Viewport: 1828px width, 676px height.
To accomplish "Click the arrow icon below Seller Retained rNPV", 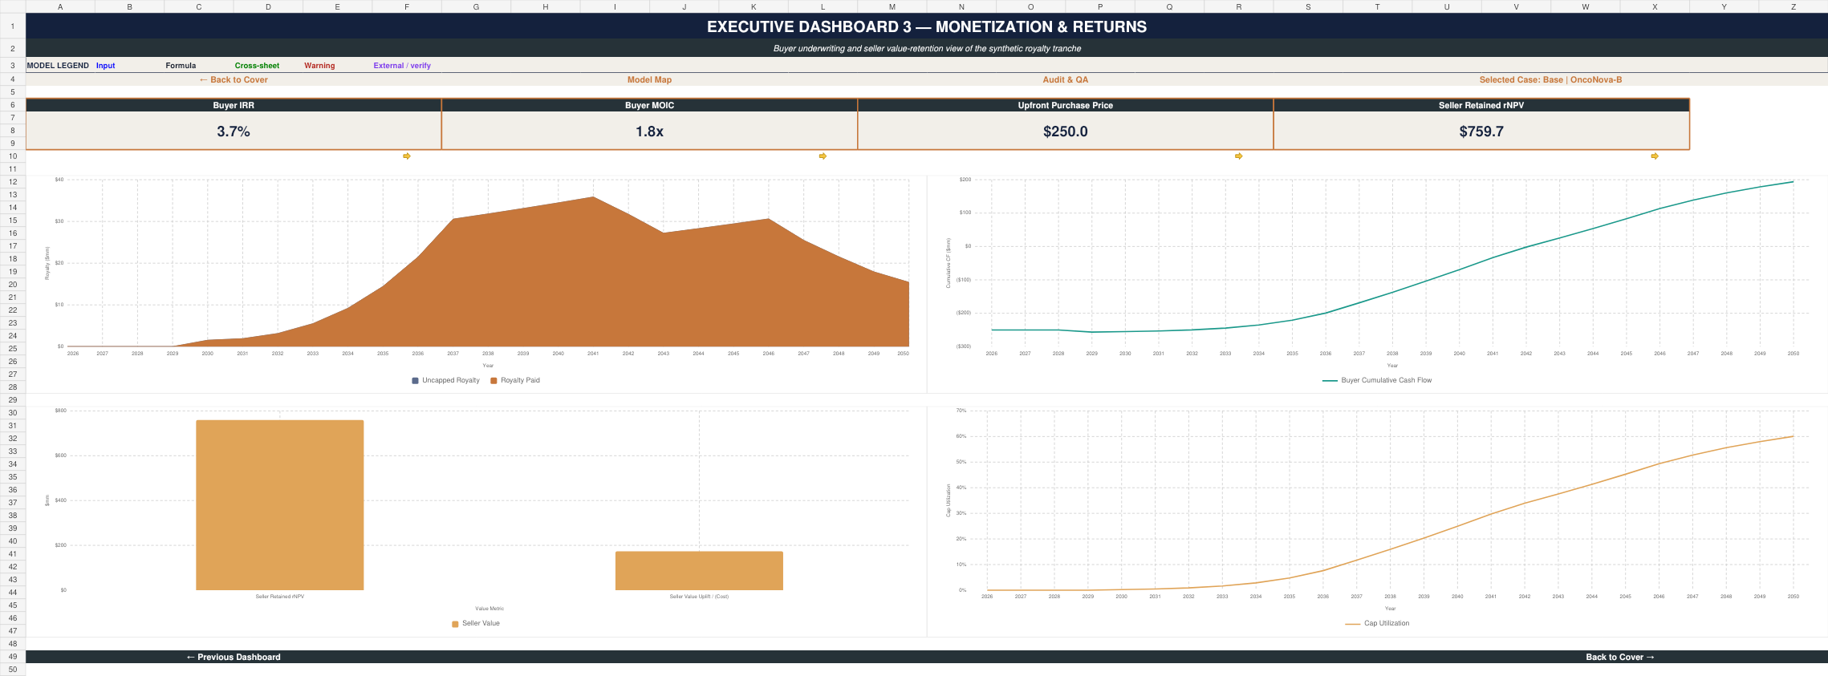I will click(x=1655, y=156).
